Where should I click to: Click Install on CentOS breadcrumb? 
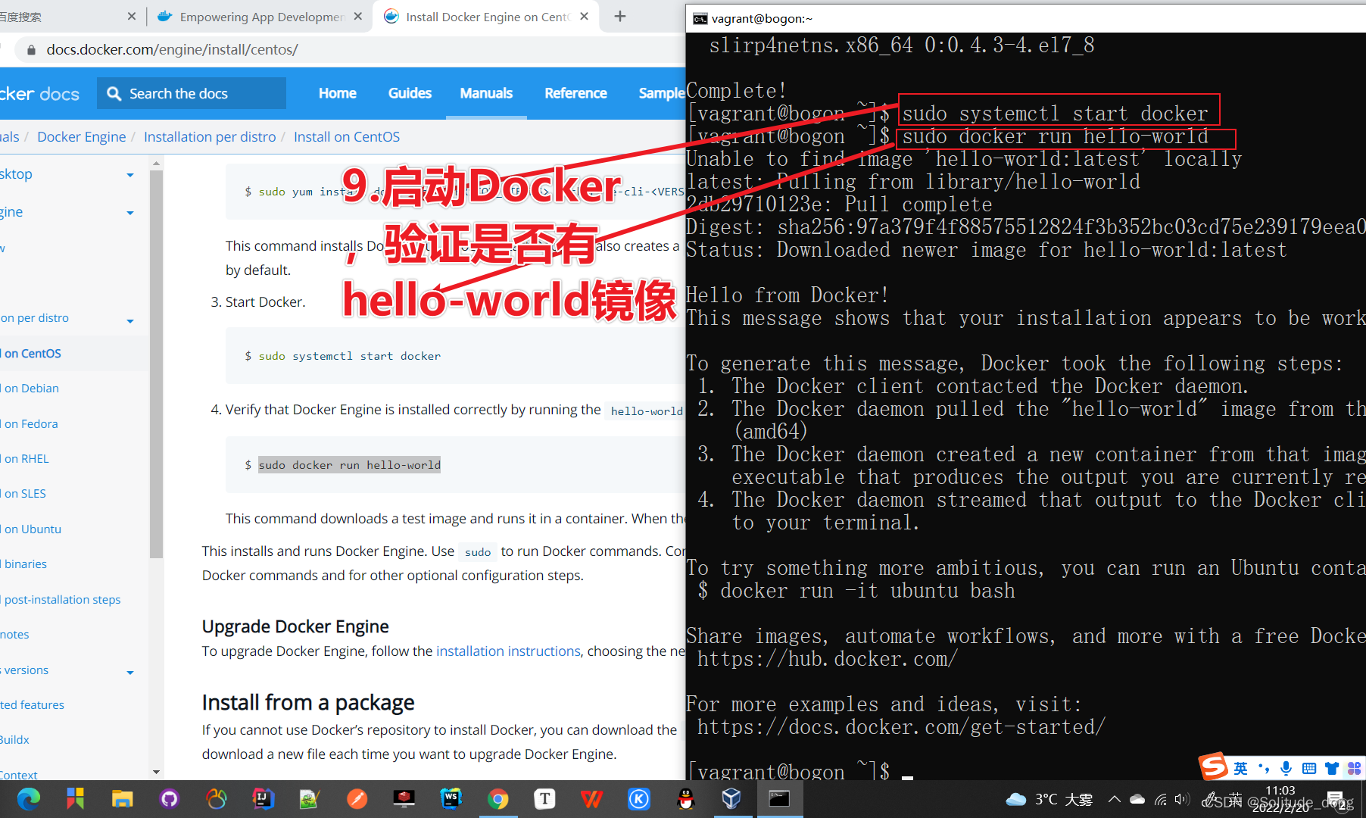click(347, 137)
